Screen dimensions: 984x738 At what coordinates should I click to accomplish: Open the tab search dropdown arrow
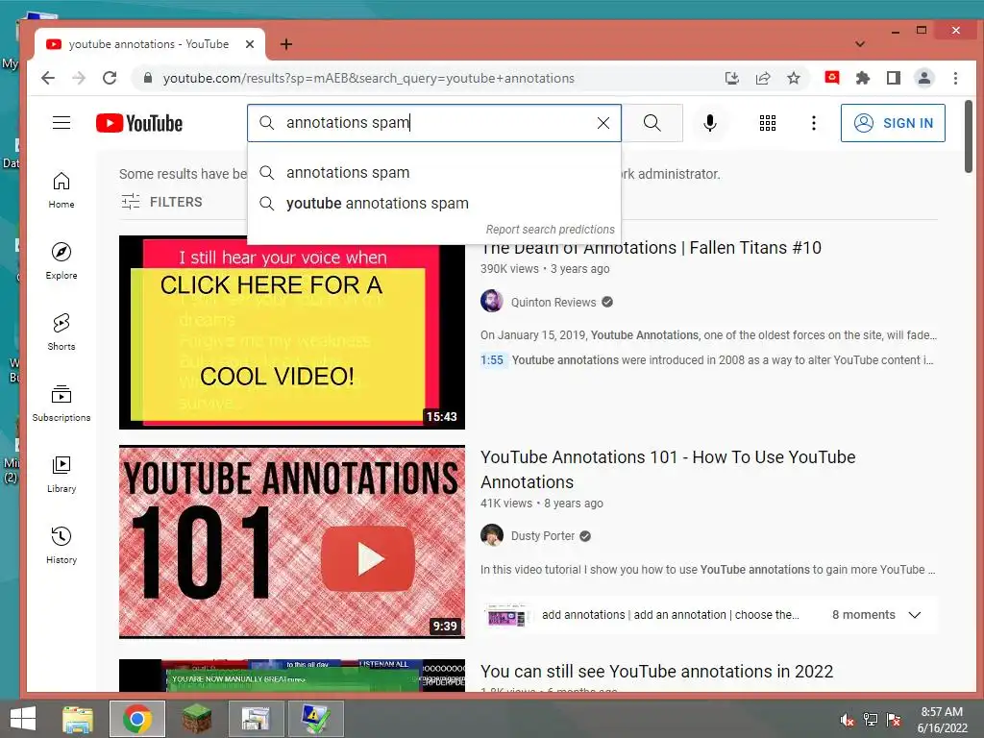click(860, 44)
